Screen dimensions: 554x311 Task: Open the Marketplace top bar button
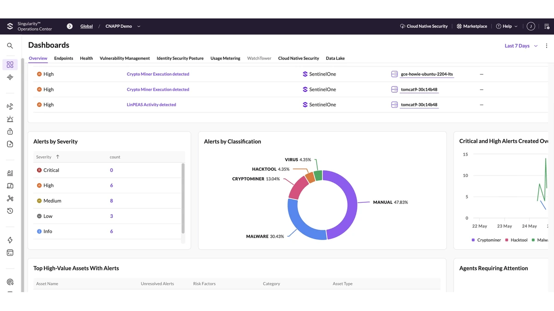pos(472,26)
